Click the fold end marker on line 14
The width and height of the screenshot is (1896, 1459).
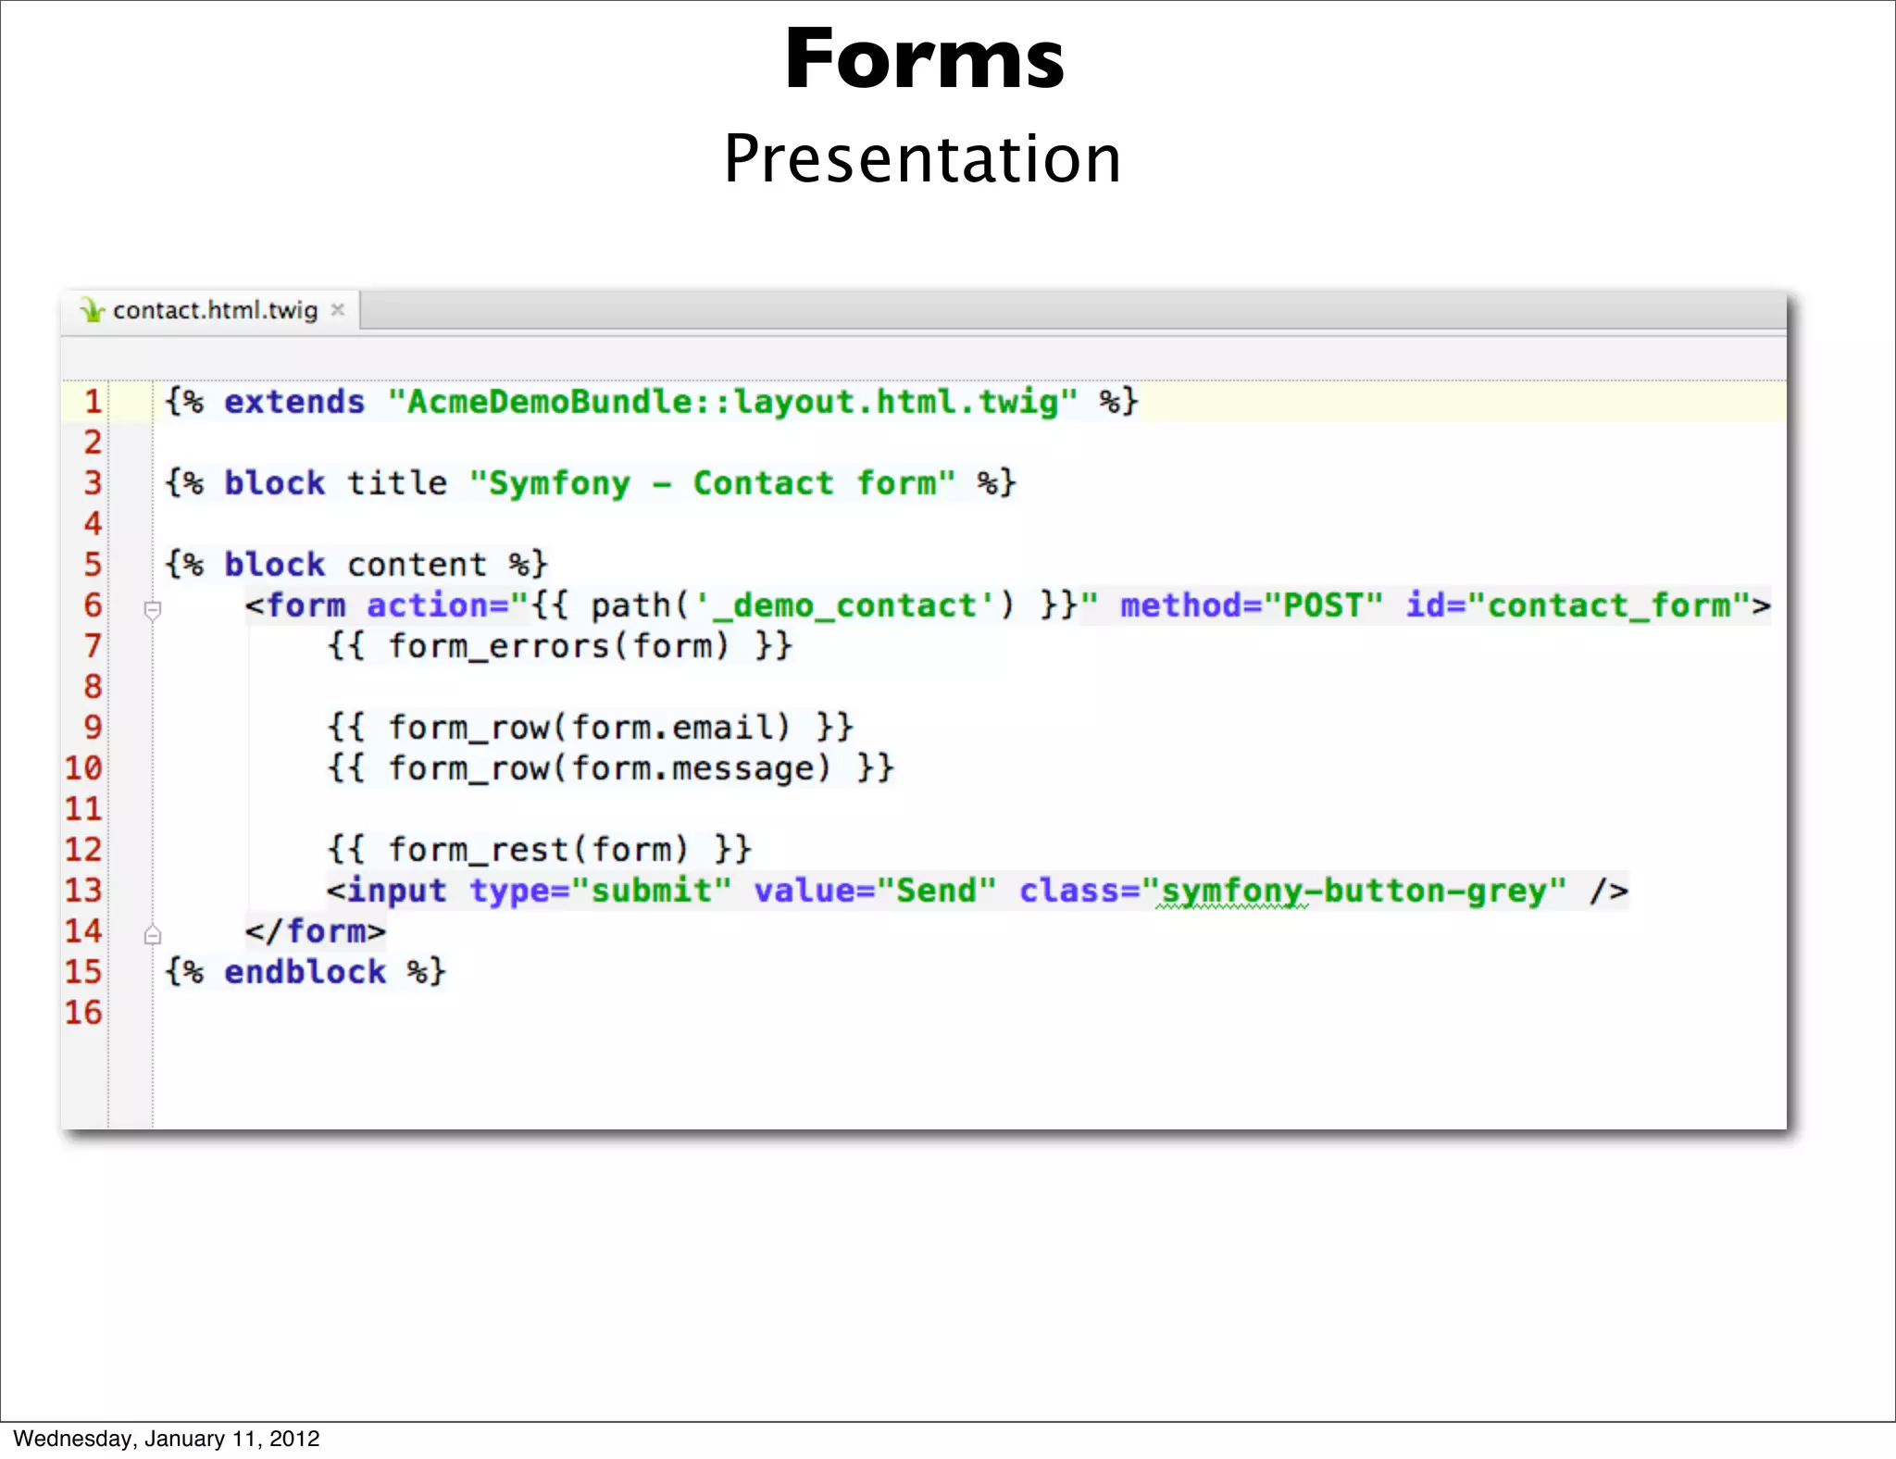pos(153,935)
